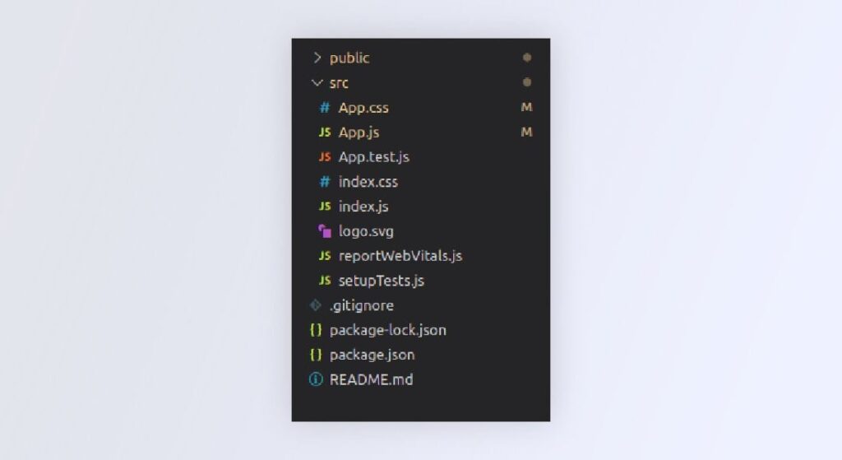Image resolution: width=842 pixels, height=460 pixels.
Task: Click the git icon beside .gitignore
Action: pyautogui.click(x=316, y=305)
